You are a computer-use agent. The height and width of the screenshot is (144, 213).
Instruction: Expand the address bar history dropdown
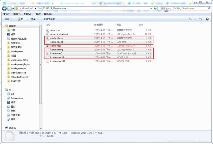[151, 9]
